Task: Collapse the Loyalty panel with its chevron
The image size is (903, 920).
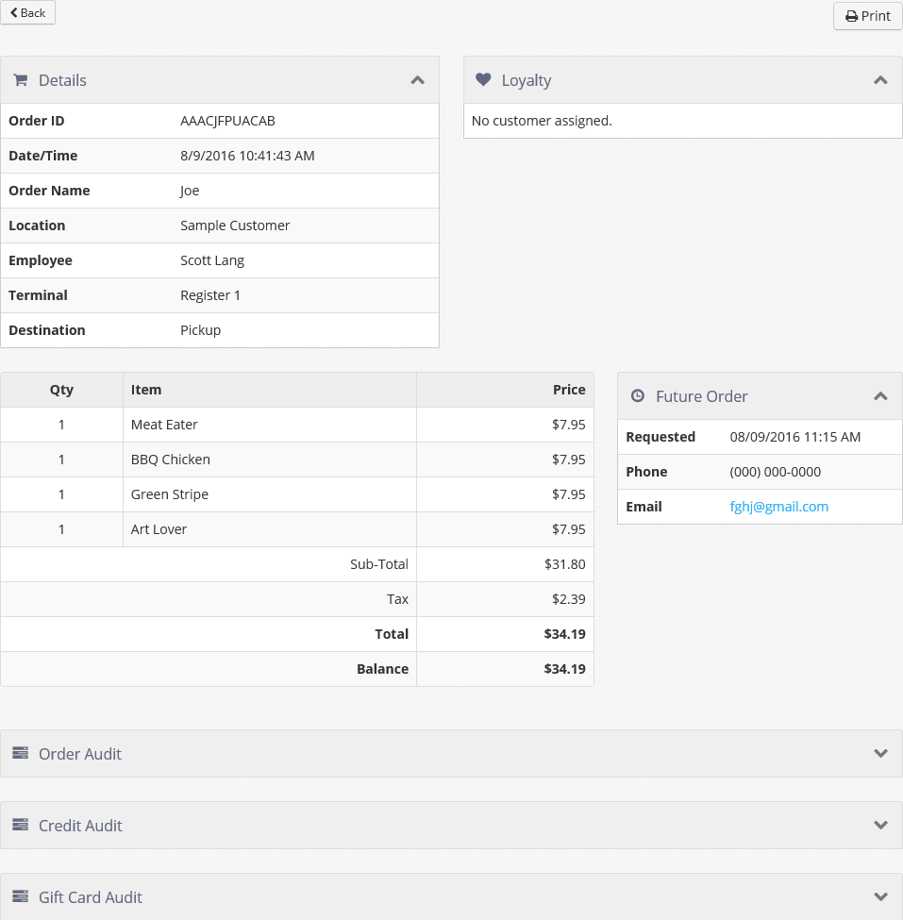Action: pos(880,80)
